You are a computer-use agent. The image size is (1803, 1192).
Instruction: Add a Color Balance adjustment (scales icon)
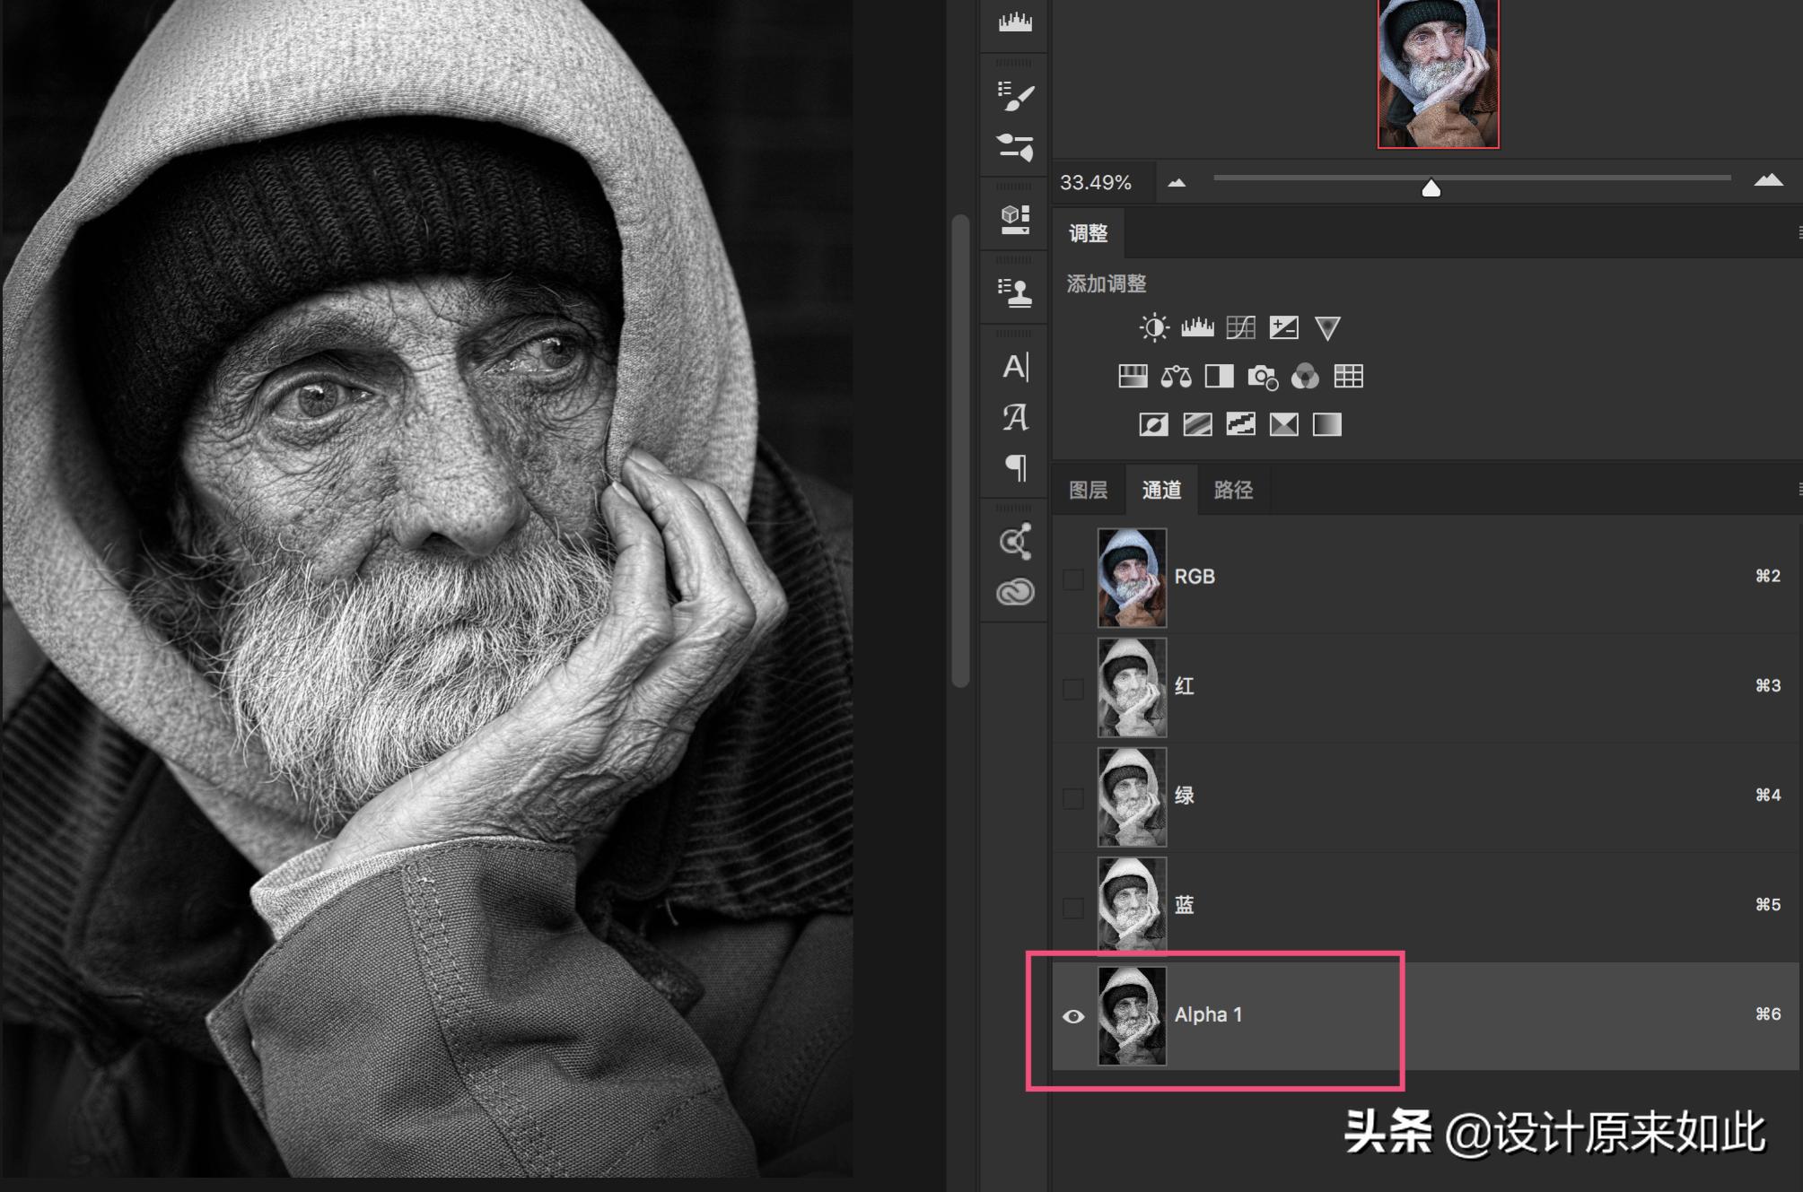pyautogui.click(x=1177, y=376)
